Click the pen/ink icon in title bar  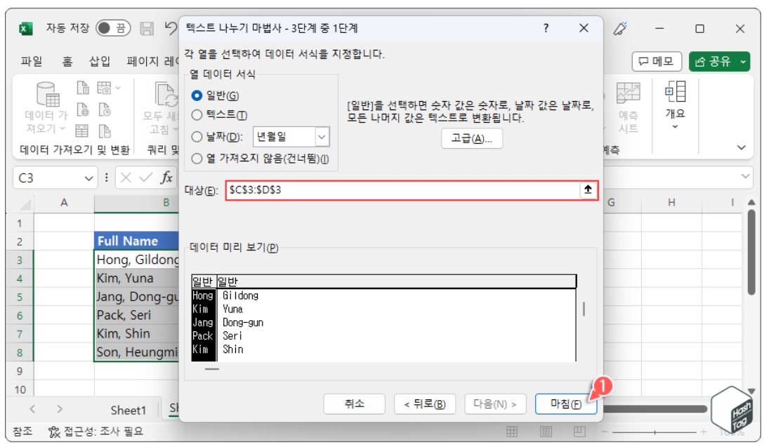click(620, 28)
